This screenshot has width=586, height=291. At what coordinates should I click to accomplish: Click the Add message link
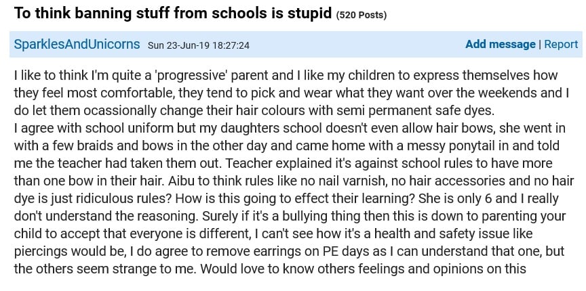tap(500, 44)
